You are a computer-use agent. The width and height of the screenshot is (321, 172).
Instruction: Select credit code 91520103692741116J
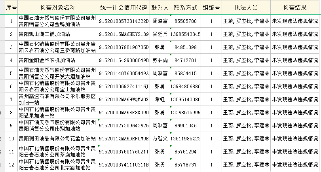coord(124,86)
